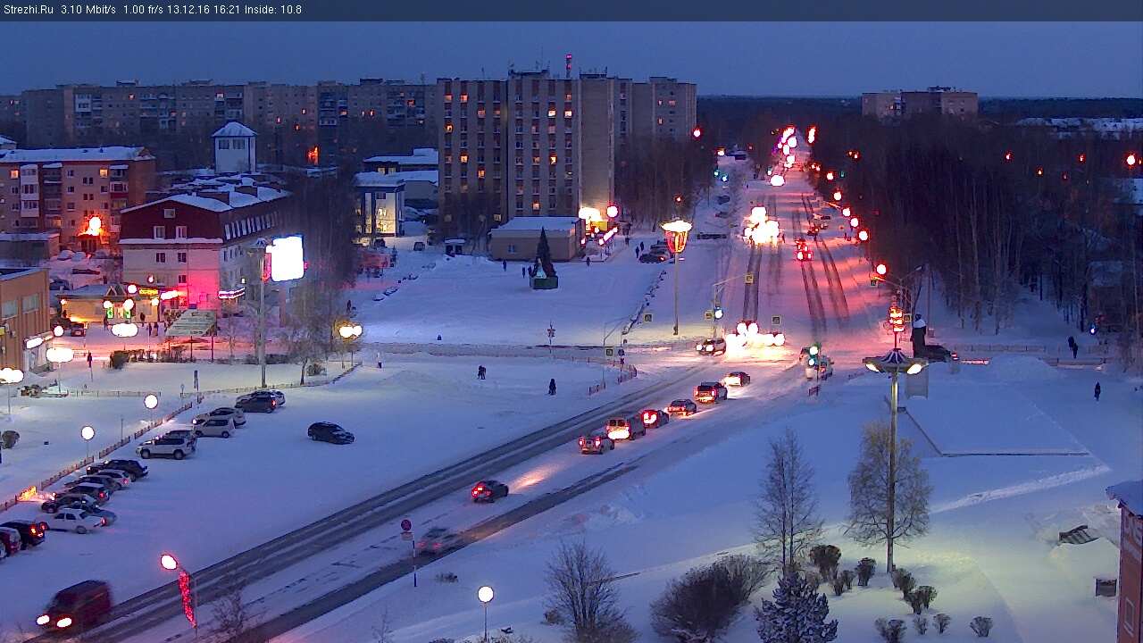1143x643 pixels.
Task: Select the 3.10 Mbit/s bitrate readout
Action: [88, 10]
